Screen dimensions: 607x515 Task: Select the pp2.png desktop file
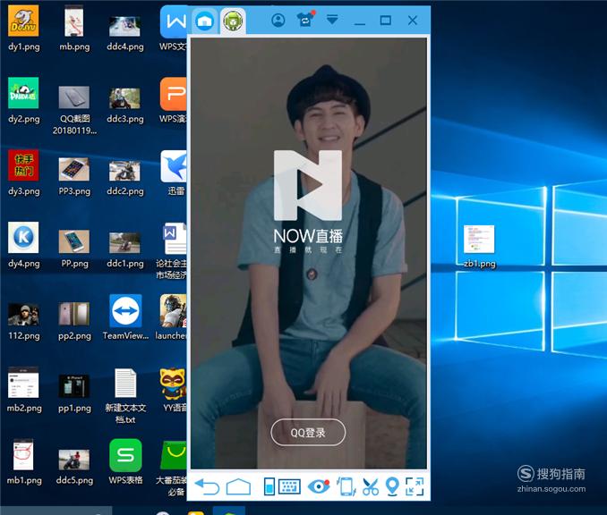coord(74,322)
